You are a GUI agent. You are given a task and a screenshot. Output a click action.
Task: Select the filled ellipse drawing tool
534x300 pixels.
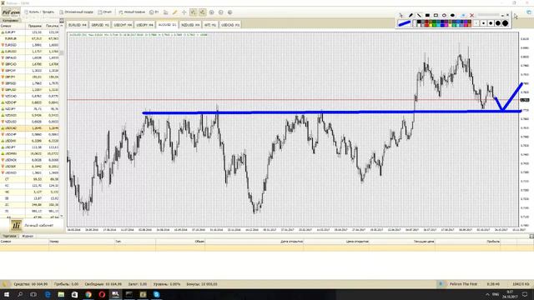click(452, 15)
